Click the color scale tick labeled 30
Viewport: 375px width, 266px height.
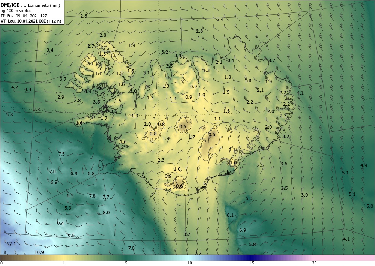315,263
